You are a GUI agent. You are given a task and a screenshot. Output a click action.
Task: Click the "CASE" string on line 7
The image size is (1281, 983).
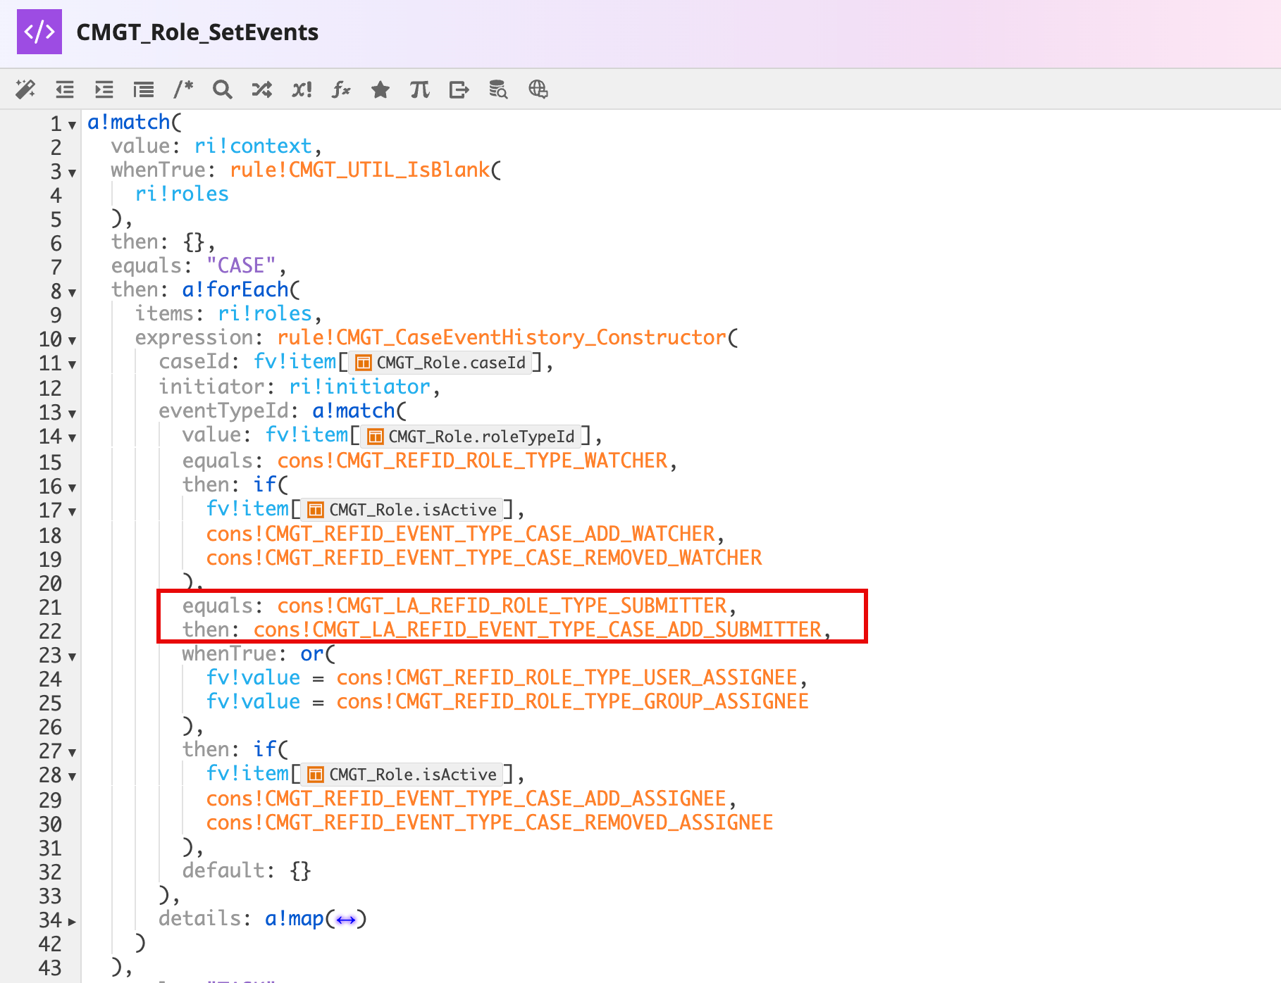click(241, 265)
